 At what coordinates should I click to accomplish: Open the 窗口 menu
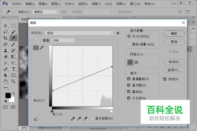coord(135,4)
